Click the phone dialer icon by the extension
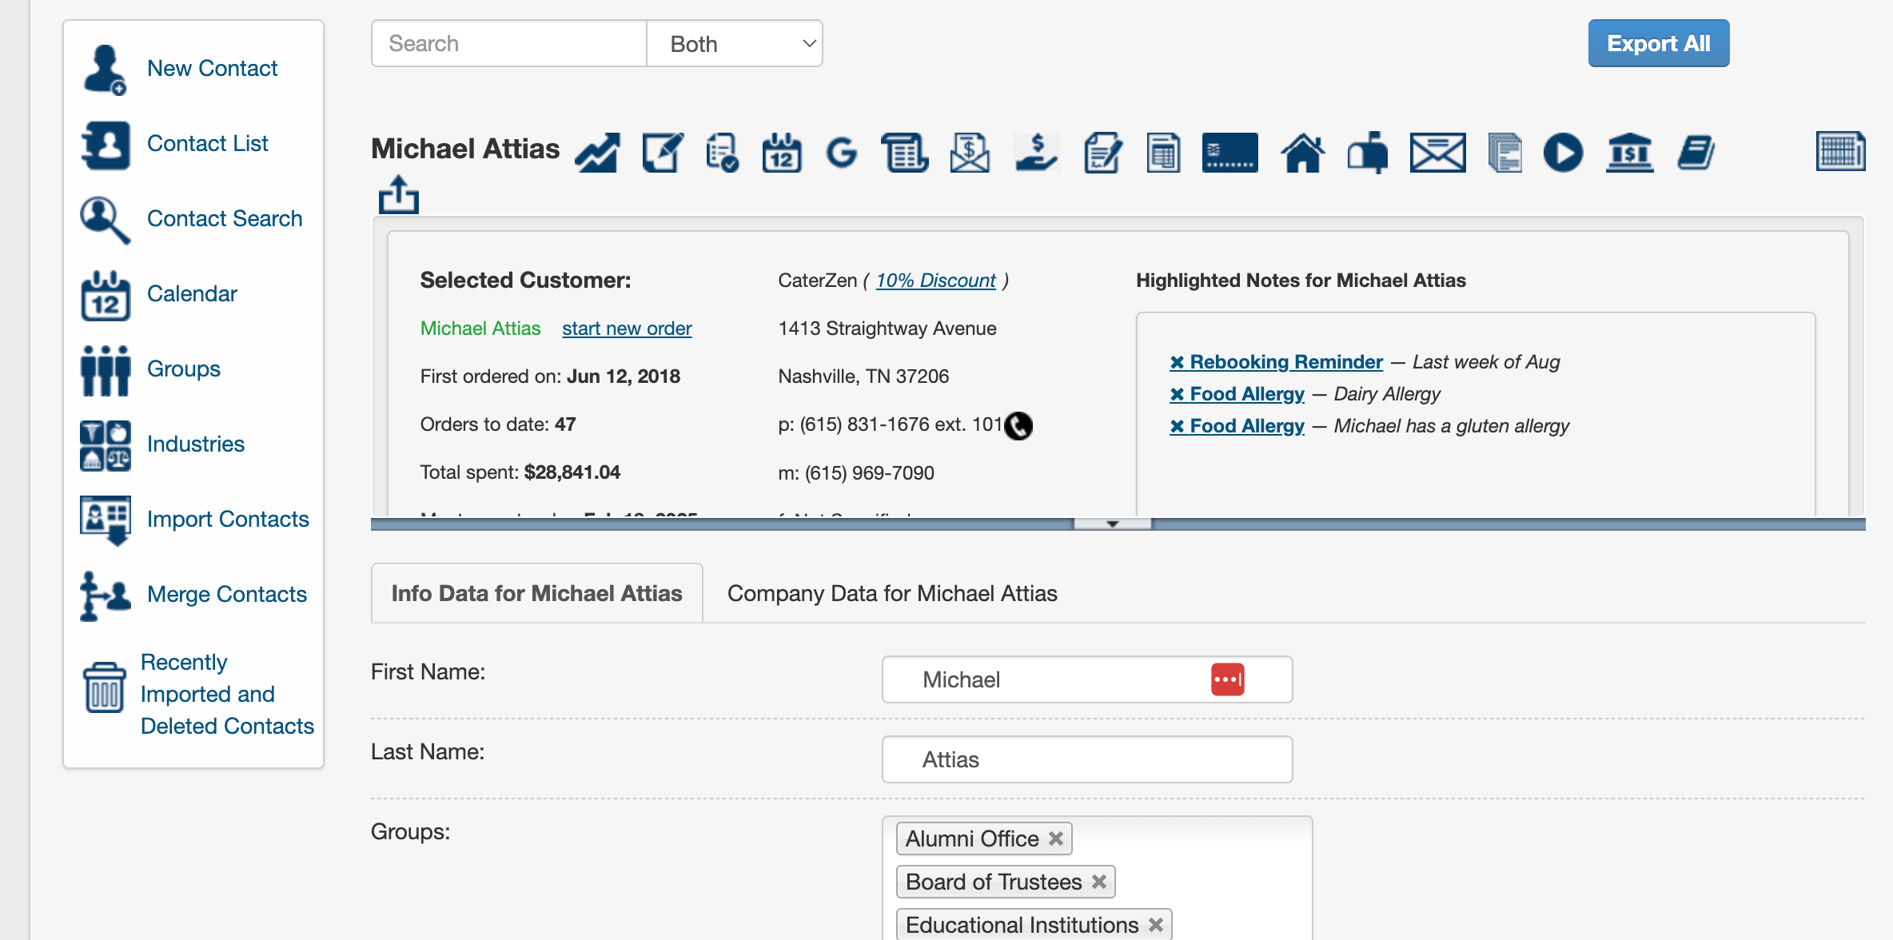This screenshot has height=940, width=1893. (x=1018, y=426)
